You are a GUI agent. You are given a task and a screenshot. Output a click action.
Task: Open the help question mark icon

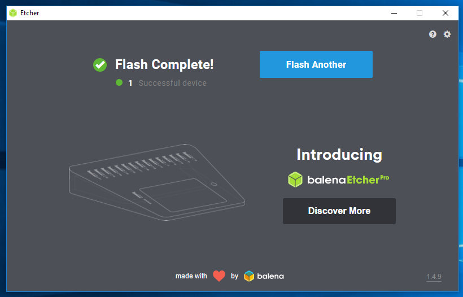pyautogui.click(x=433, y=34)
